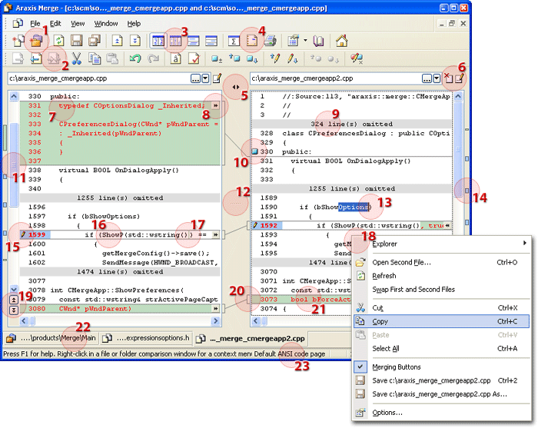This screenshot has width=538, height=428.
Task: Click the copy toolbar icon
Action: point(95,58)
